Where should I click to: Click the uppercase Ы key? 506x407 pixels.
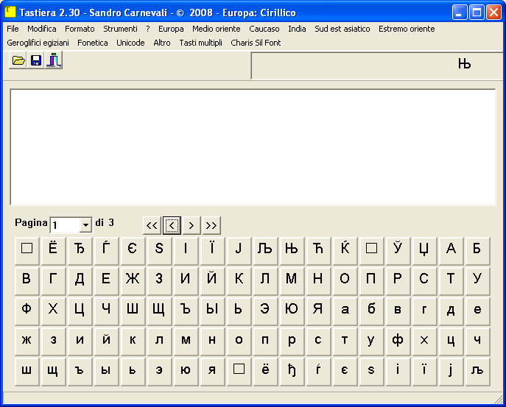212,311
